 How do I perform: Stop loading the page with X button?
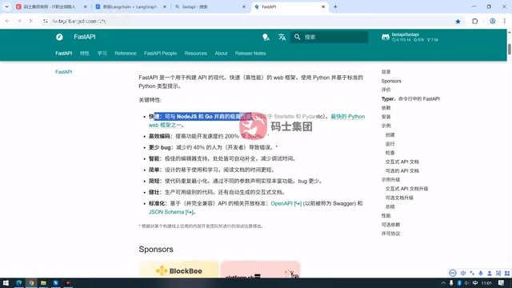[31, 21]
